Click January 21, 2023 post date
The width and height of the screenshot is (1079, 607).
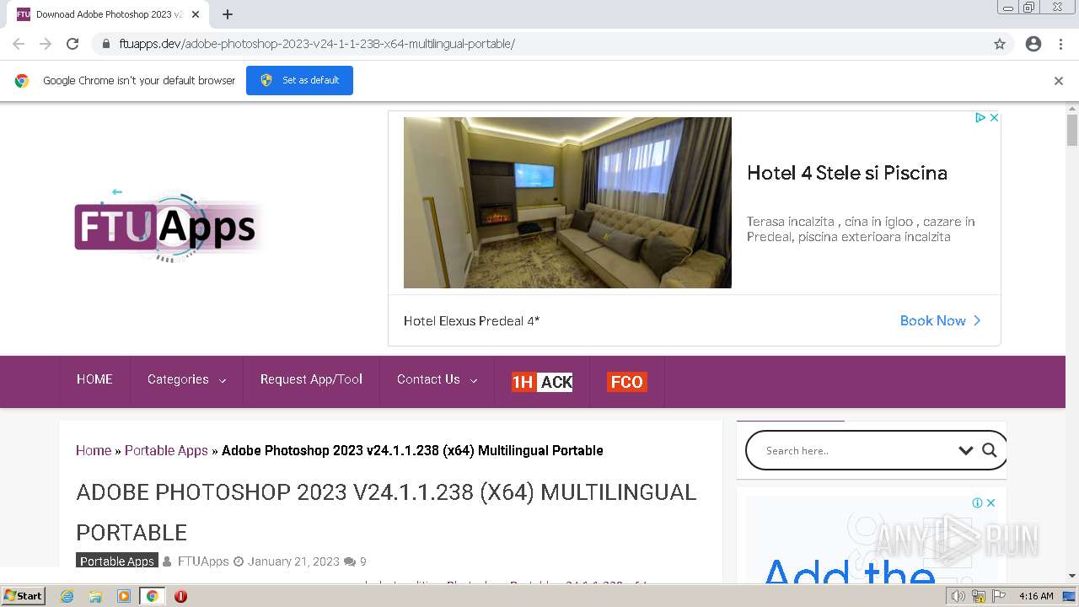tap(293, 561)
